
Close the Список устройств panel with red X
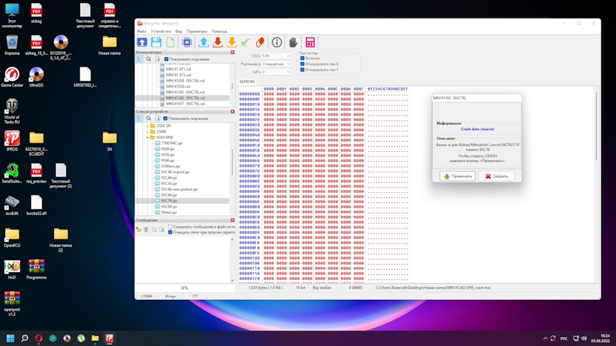[232, 111]
